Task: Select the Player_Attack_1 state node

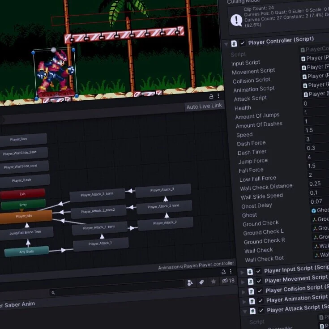Action: point(101,244)
